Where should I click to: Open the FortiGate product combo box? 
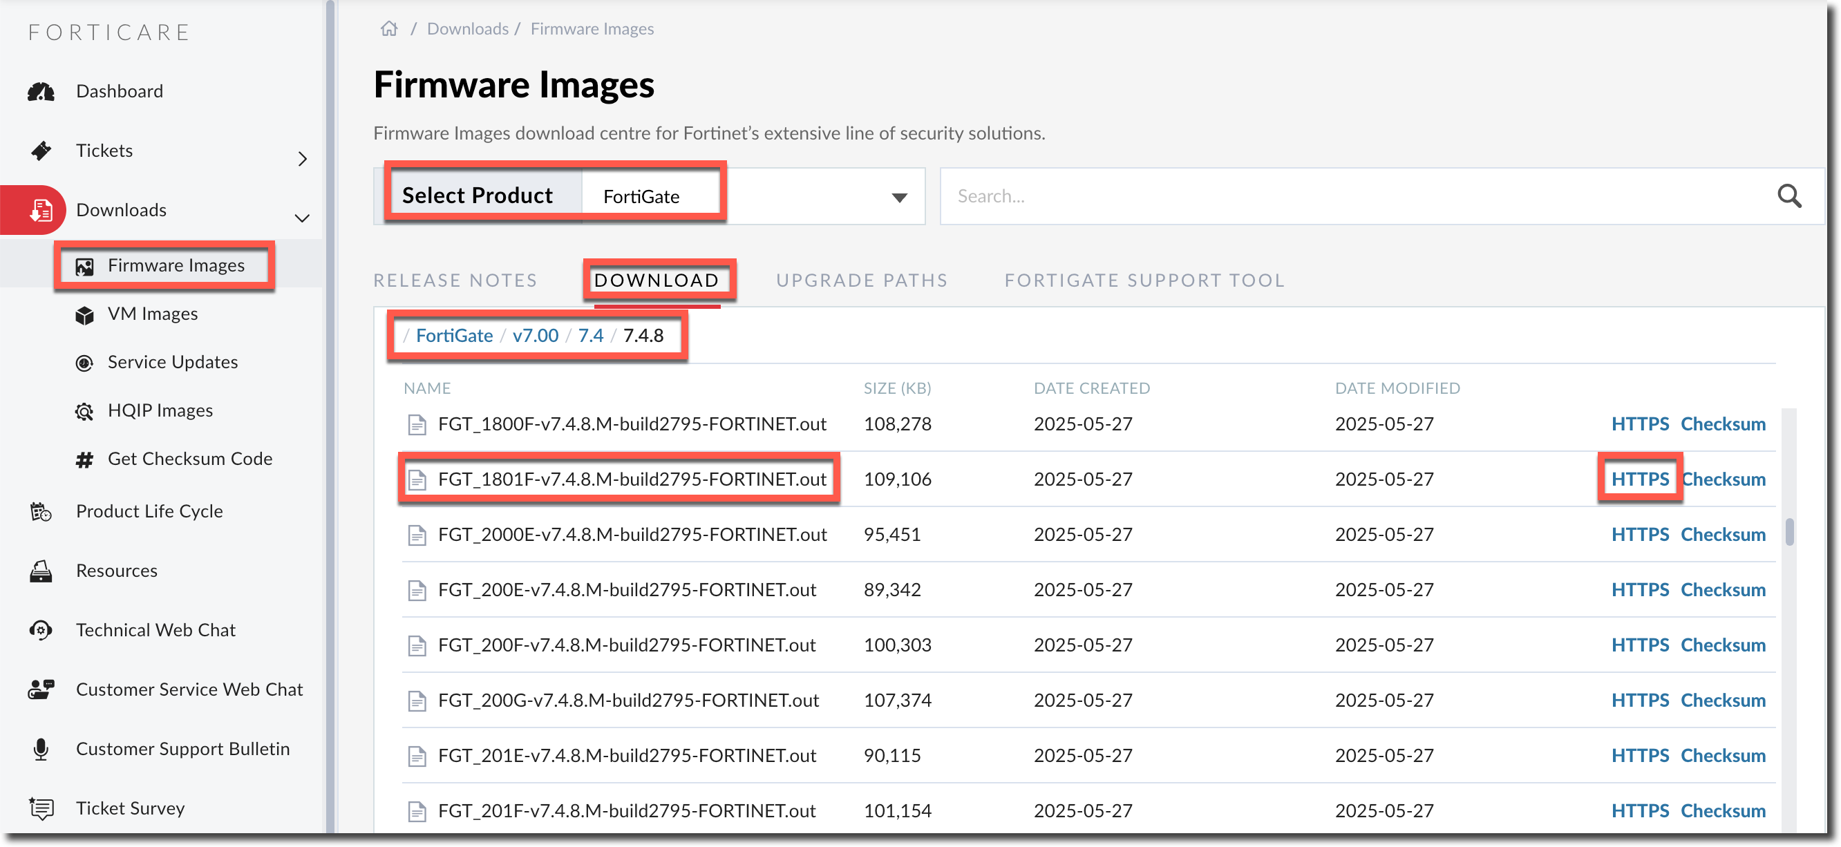753,196
